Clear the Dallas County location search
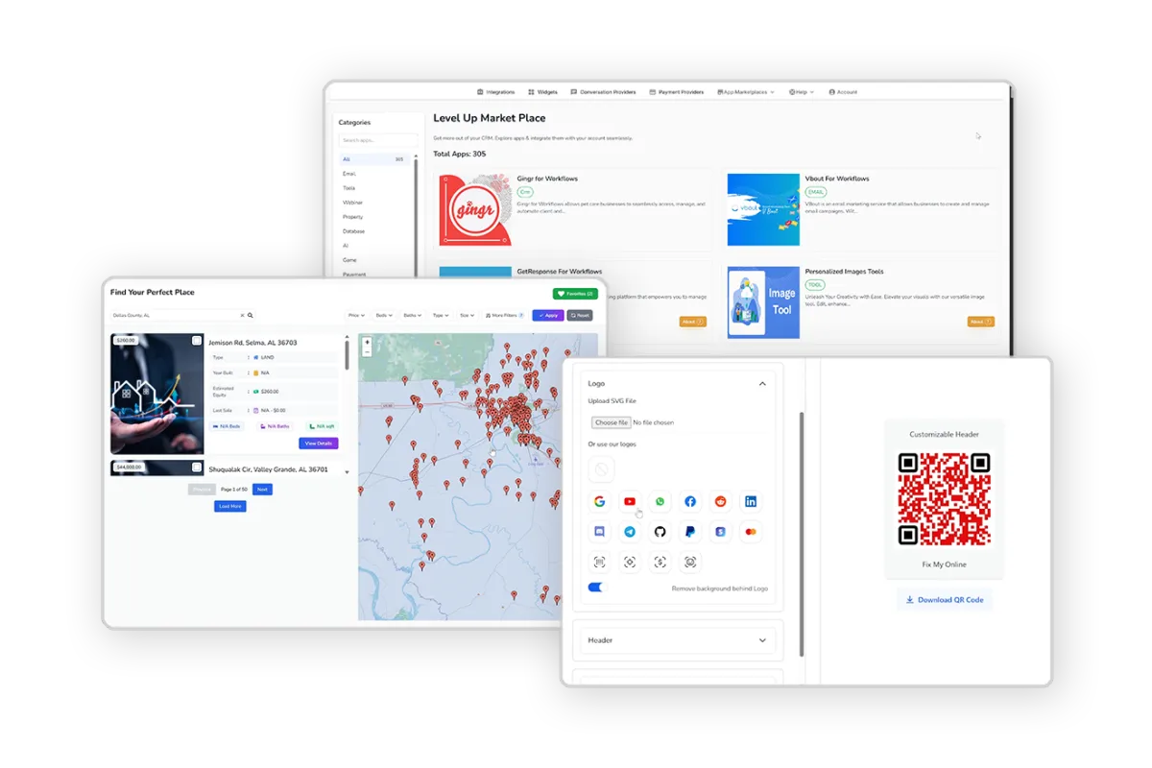 pyautogui.click(x=242, y=315)
